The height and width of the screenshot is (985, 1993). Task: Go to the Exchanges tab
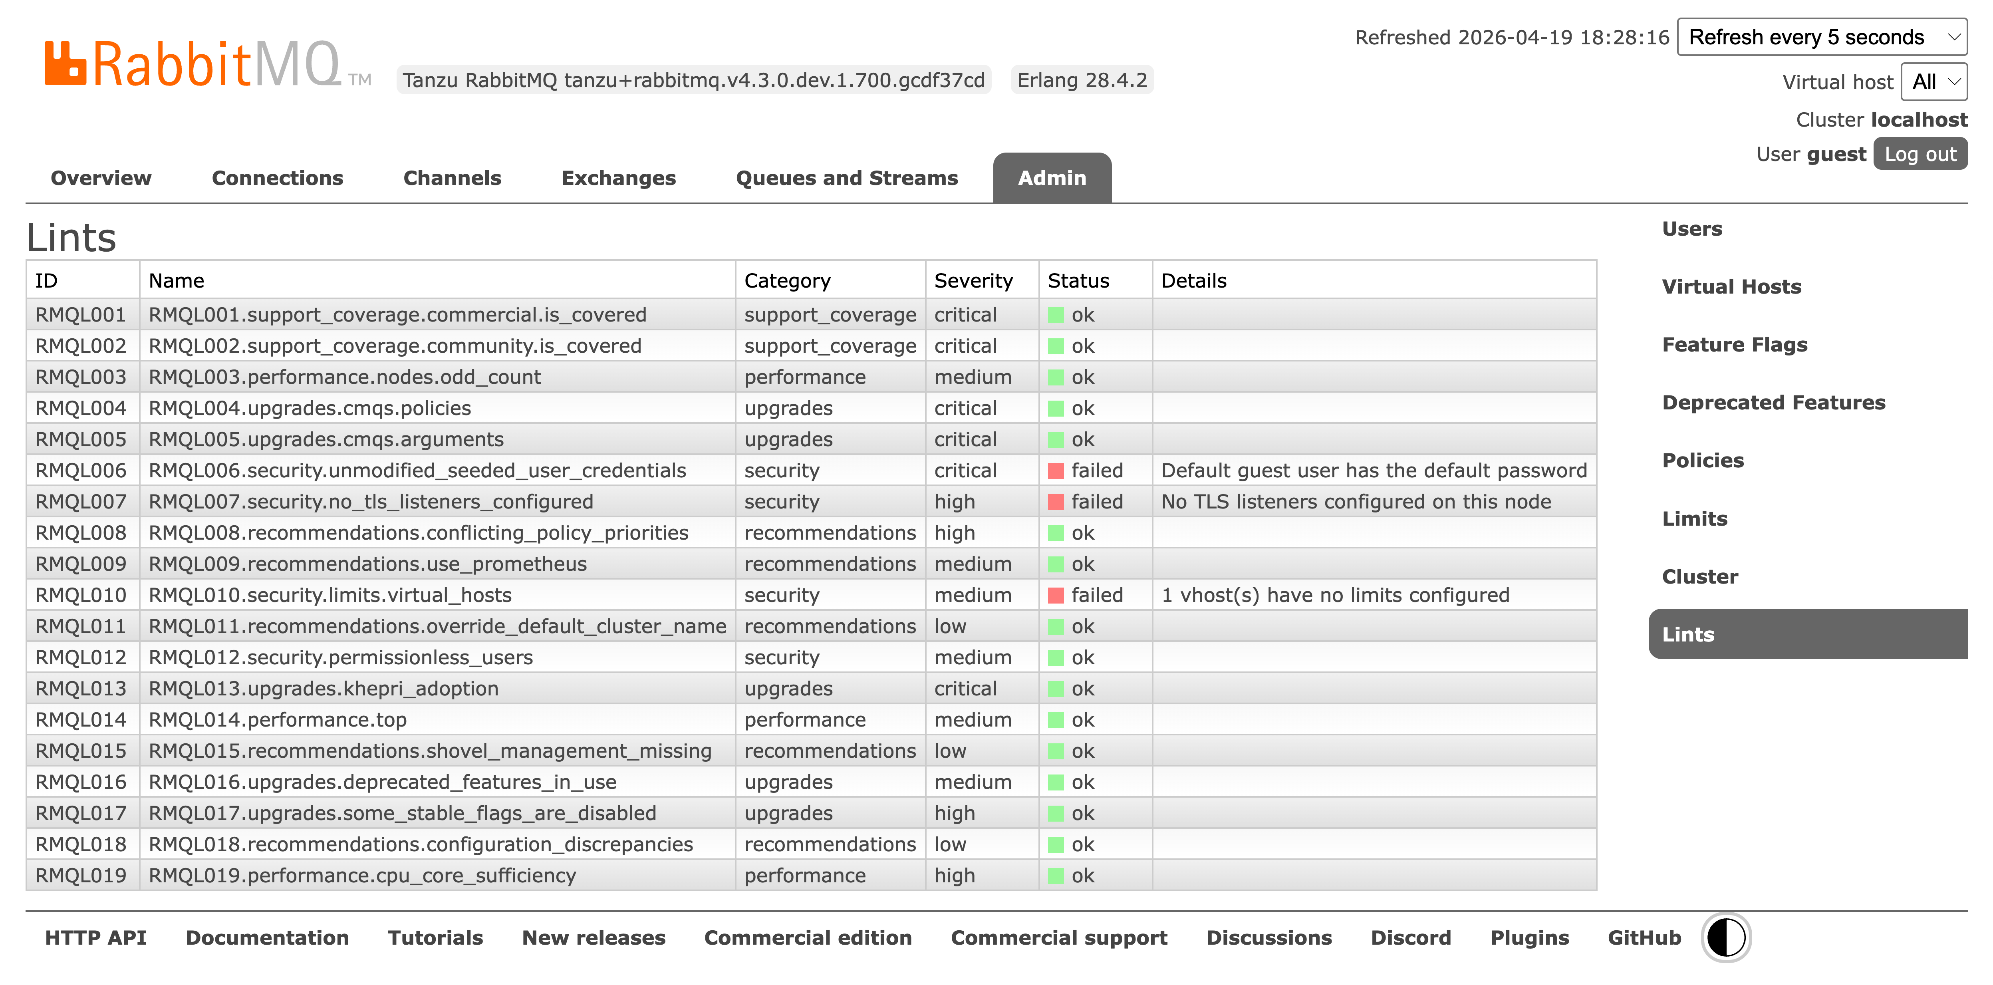click(x=618, y=178)
